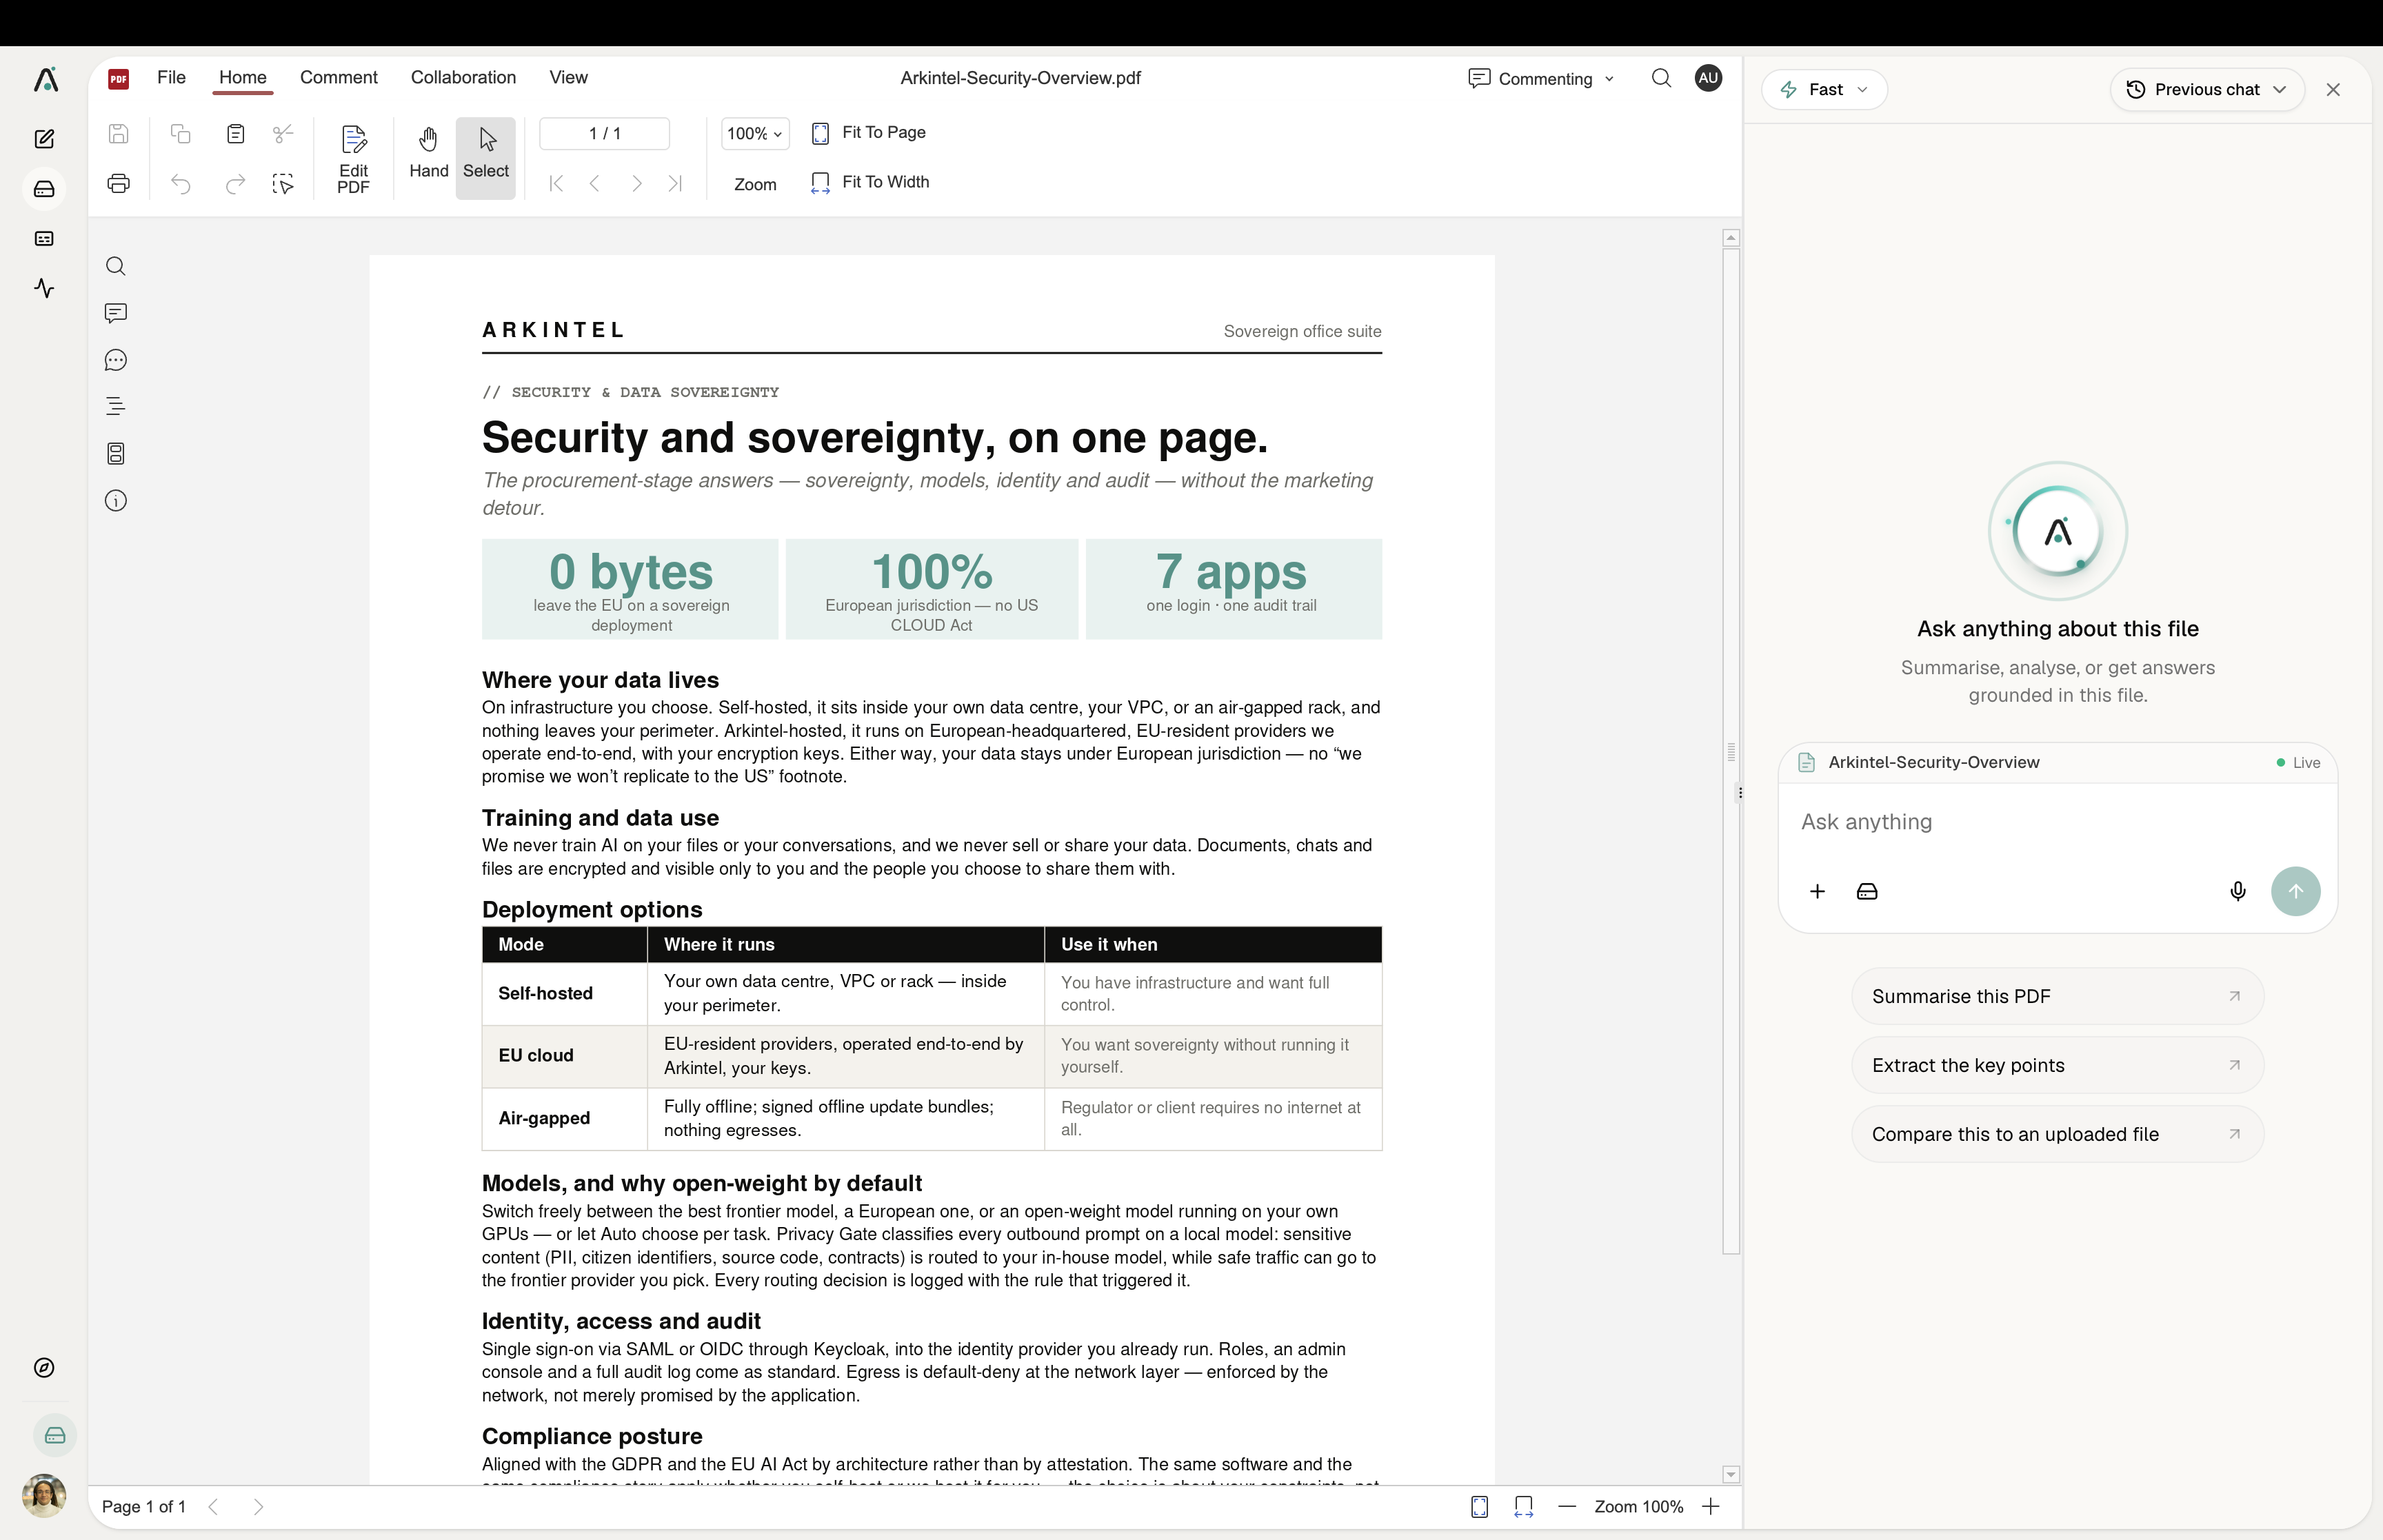Click the send arrow button in chat
The height and width of the screenshot is (1540, 2383).
2296,892
